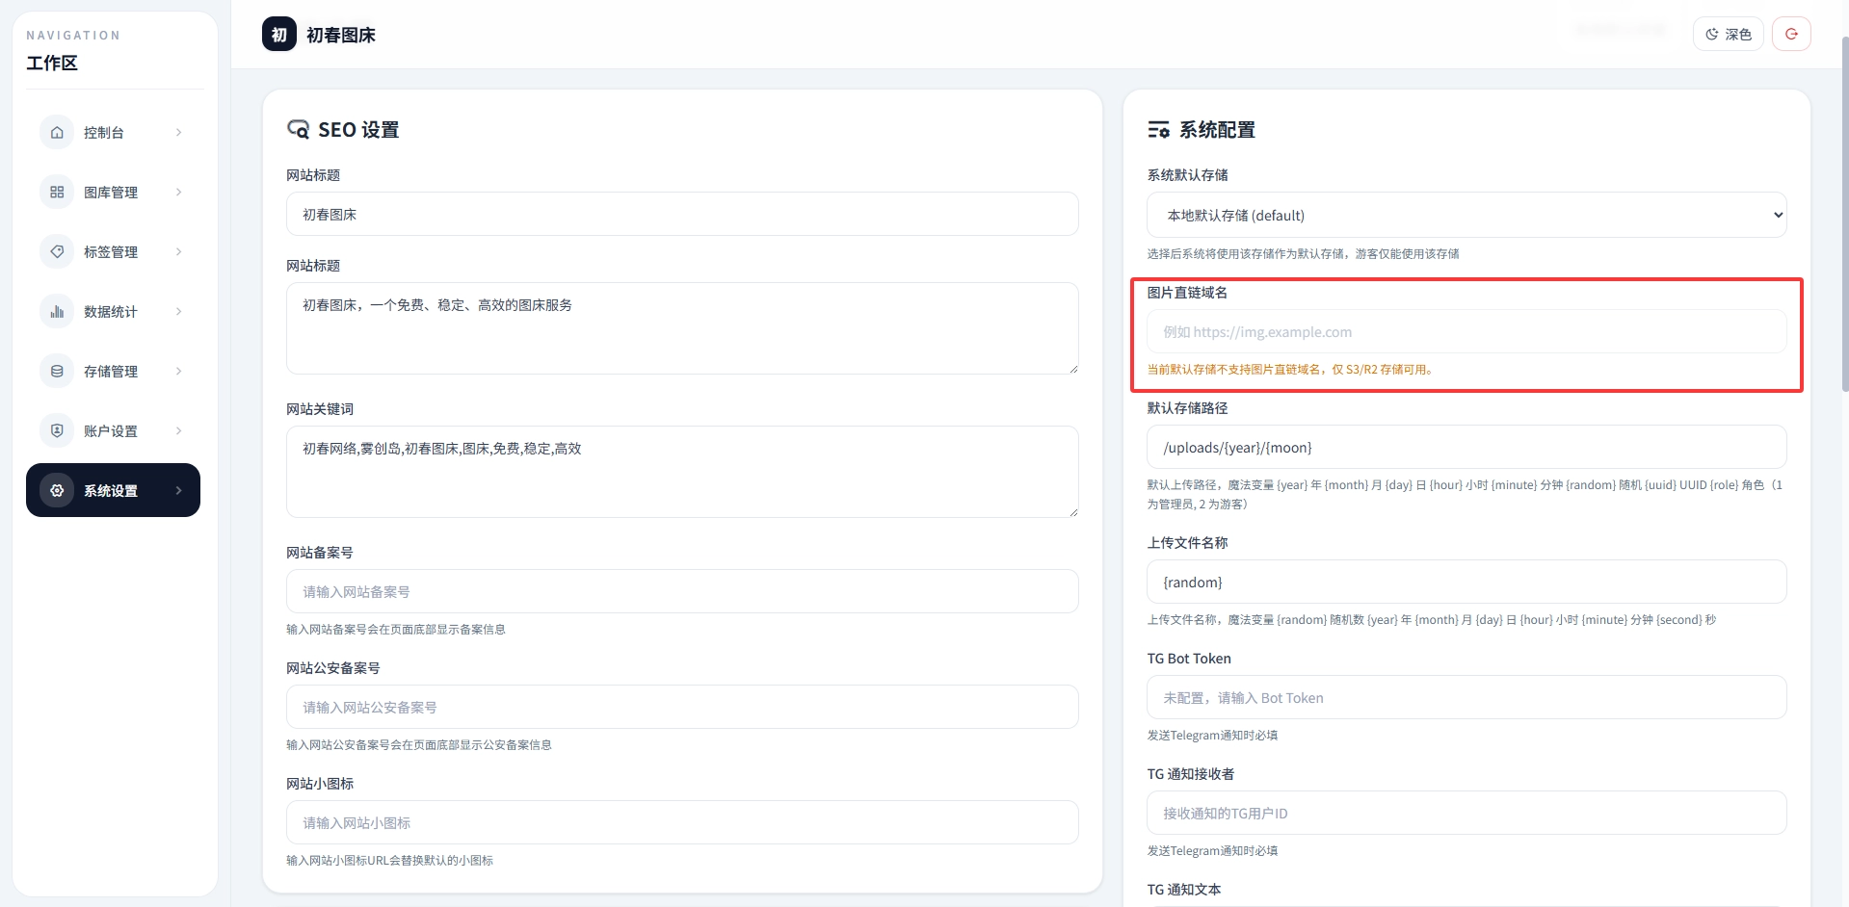Screen dimensions: 1849x907
Task: Switch to dark mode with 深色 button
Action: click(1728, 34)
